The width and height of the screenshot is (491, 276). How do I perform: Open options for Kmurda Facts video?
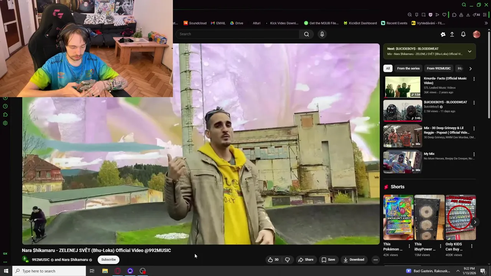pyautogui.click(x=474, y=79)
